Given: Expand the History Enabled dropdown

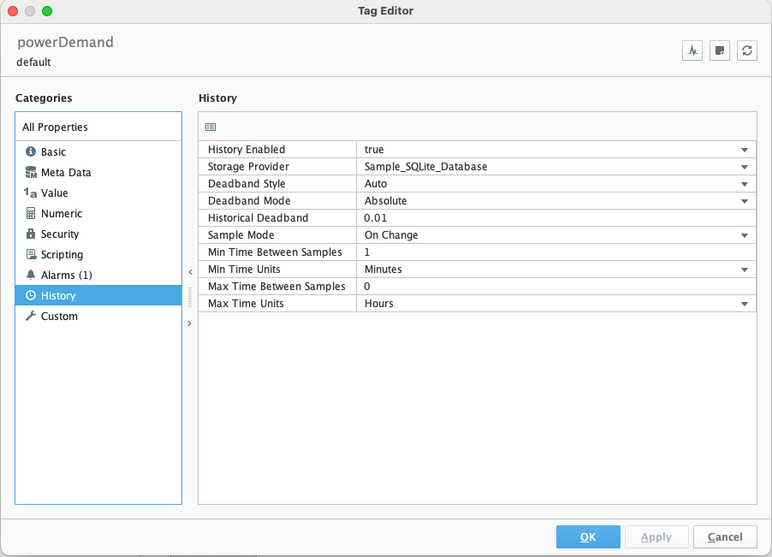Looking at the screenshot, I should 745,150.
